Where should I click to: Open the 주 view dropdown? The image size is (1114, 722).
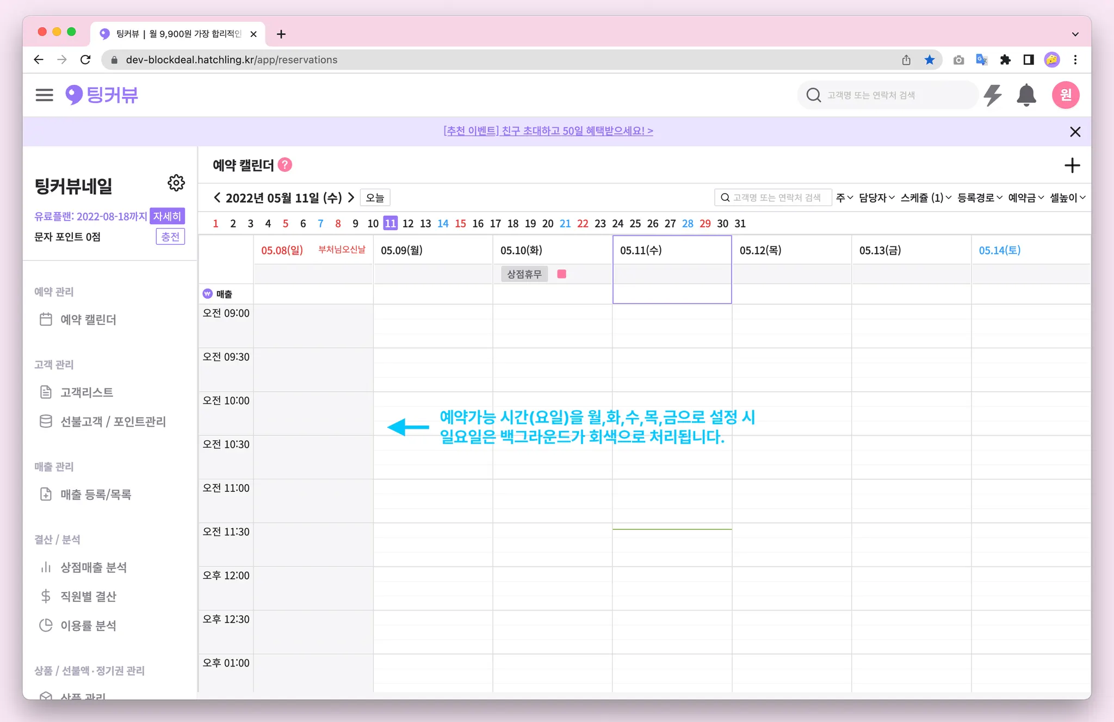coord(844,198)
